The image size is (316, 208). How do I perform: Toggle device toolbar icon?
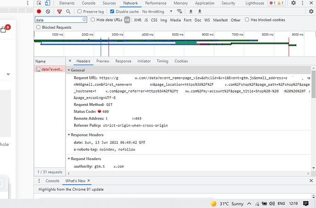[48, 3]
